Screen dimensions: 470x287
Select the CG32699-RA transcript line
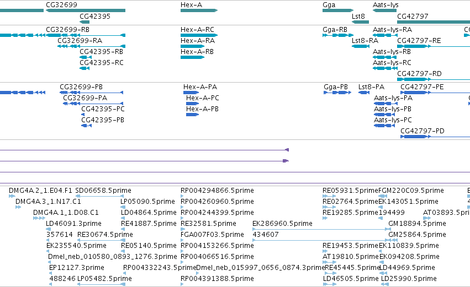point(91,46)
